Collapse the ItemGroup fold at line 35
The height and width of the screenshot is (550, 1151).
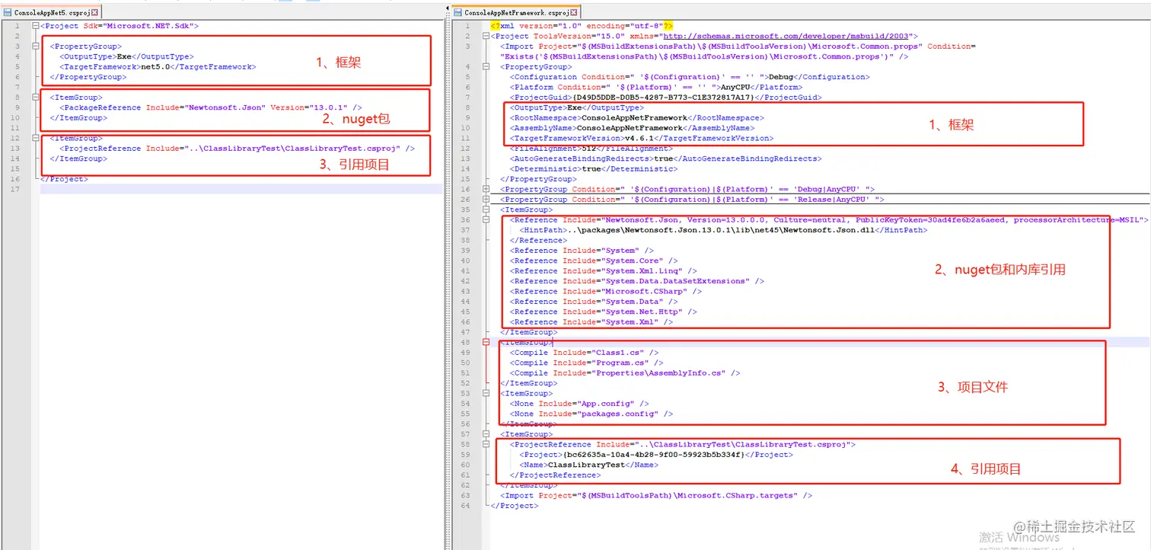tap(486, 209)
